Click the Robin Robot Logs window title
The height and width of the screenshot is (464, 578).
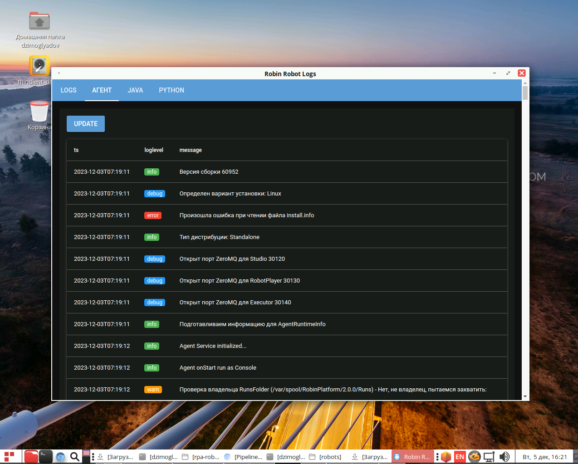click(290, 74)
